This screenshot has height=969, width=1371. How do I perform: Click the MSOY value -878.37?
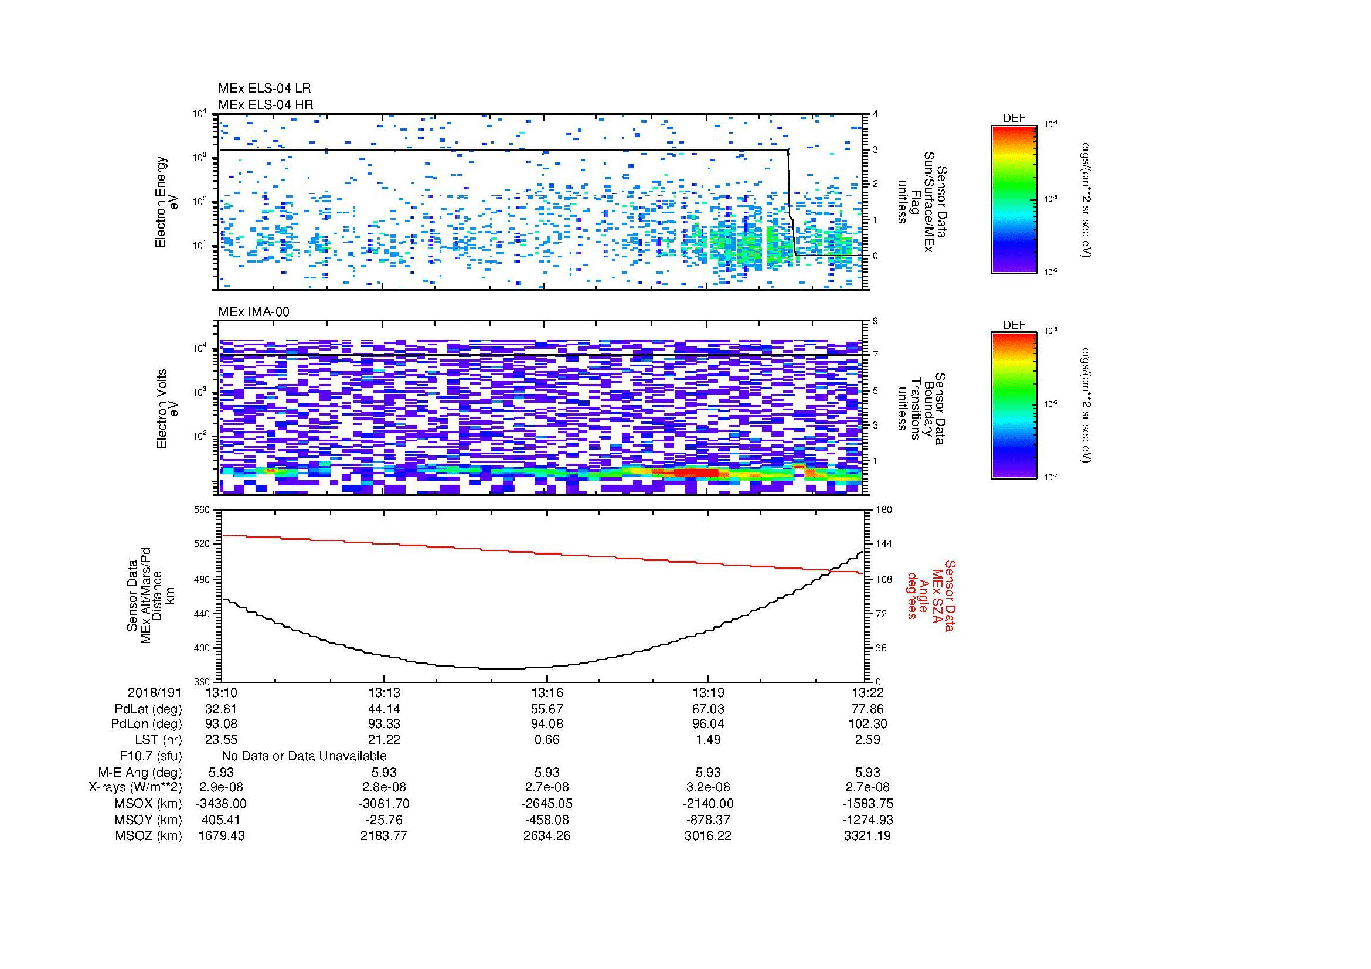pyautogui.click(x=708, y=820)
